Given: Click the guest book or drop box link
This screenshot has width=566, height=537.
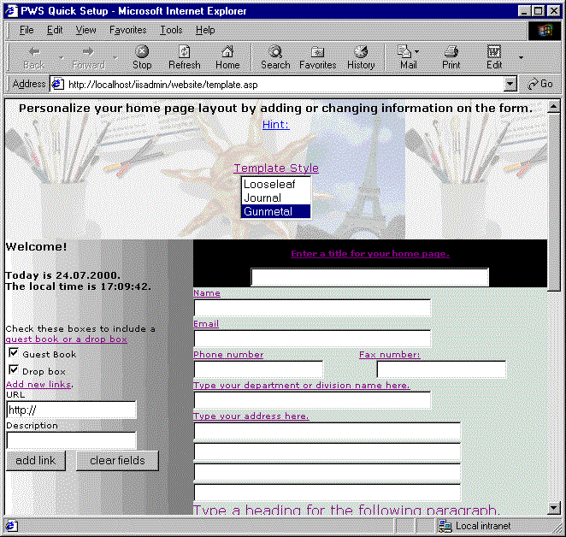Looking at the screenshot, I should 66,339.
